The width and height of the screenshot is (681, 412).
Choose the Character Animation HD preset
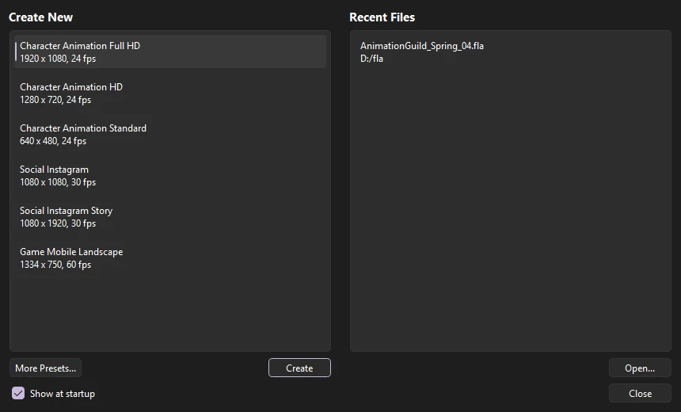(170, 93)
